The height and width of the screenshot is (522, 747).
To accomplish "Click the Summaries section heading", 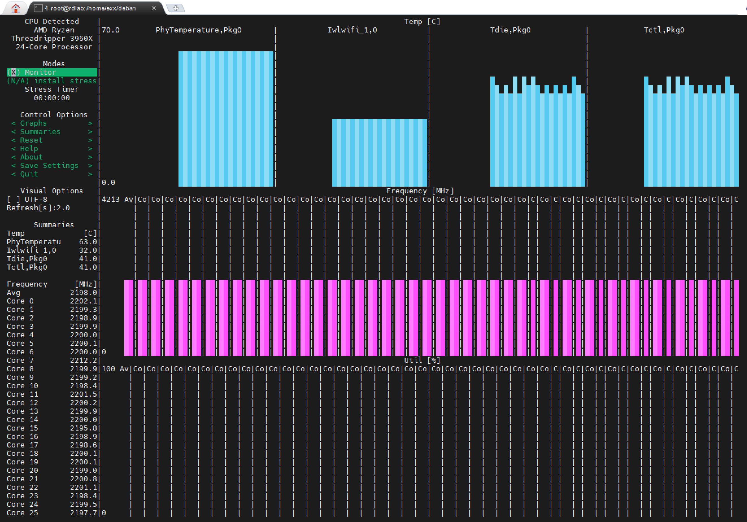I will pos(54,225).
